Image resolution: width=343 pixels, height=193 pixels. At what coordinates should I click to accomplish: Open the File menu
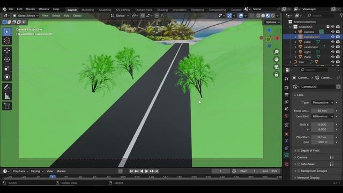11,9
